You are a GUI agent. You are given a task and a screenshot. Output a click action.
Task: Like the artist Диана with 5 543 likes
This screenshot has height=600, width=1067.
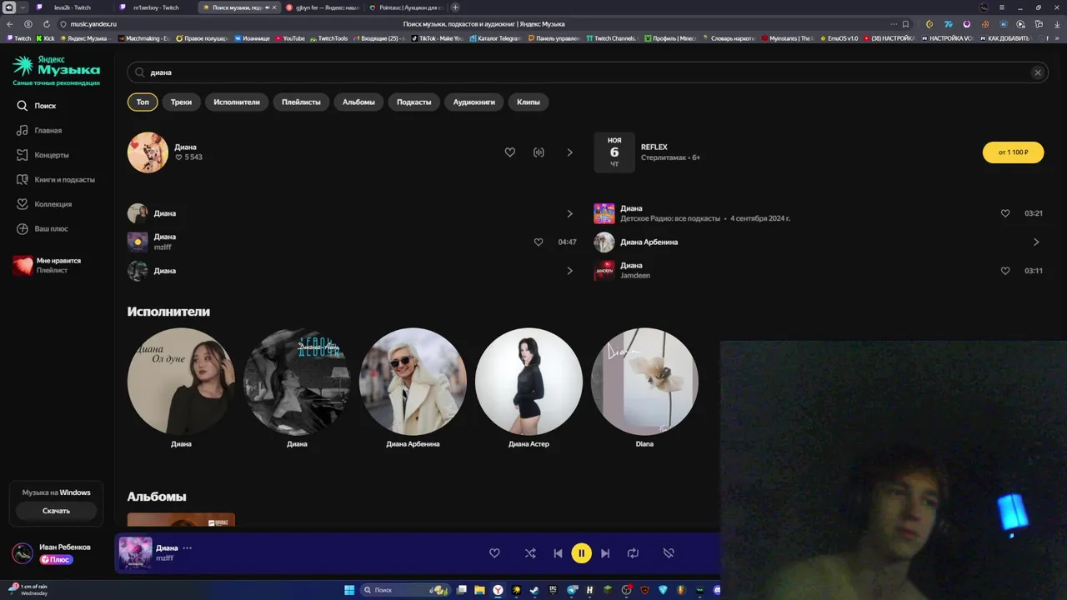(510, 152)
